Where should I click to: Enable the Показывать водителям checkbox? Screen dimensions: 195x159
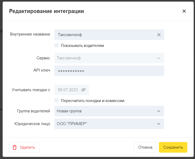pyautogui.click(x=57, y=45)
